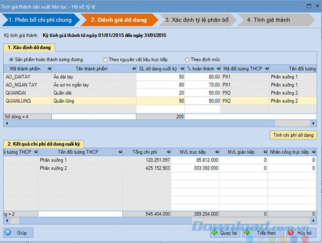Choose 'Theo nguyên vật liệu trực tiếp' radio option
Screen dimensions: 322x243
click(x=105, y=59)
